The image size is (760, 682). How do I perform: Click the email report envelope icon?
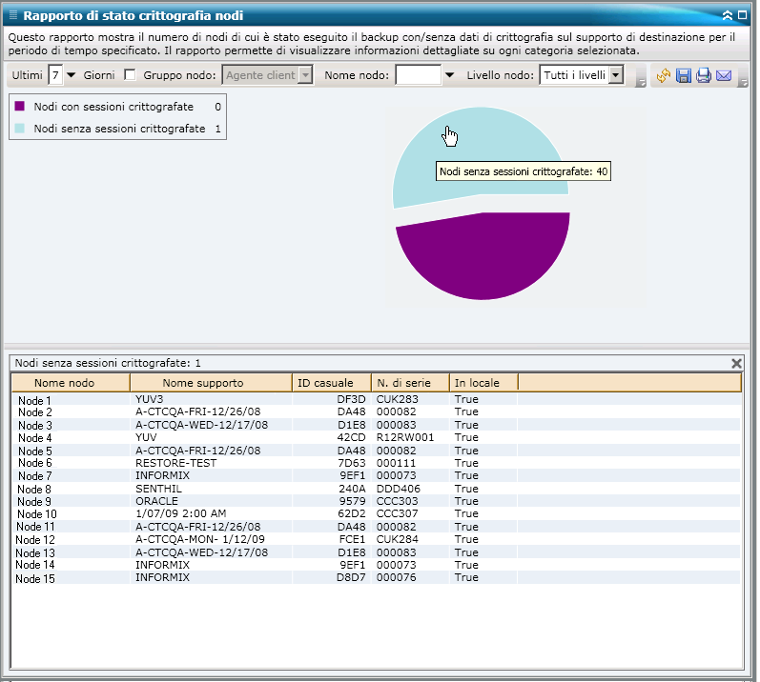[724, 75]
